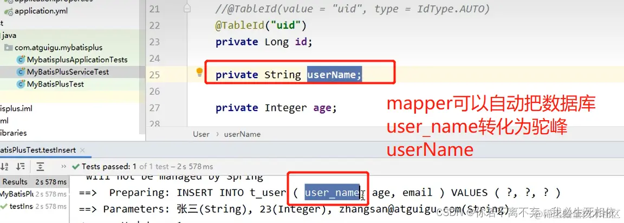
Task: Click the sort by duration icon
Action: 21,166
